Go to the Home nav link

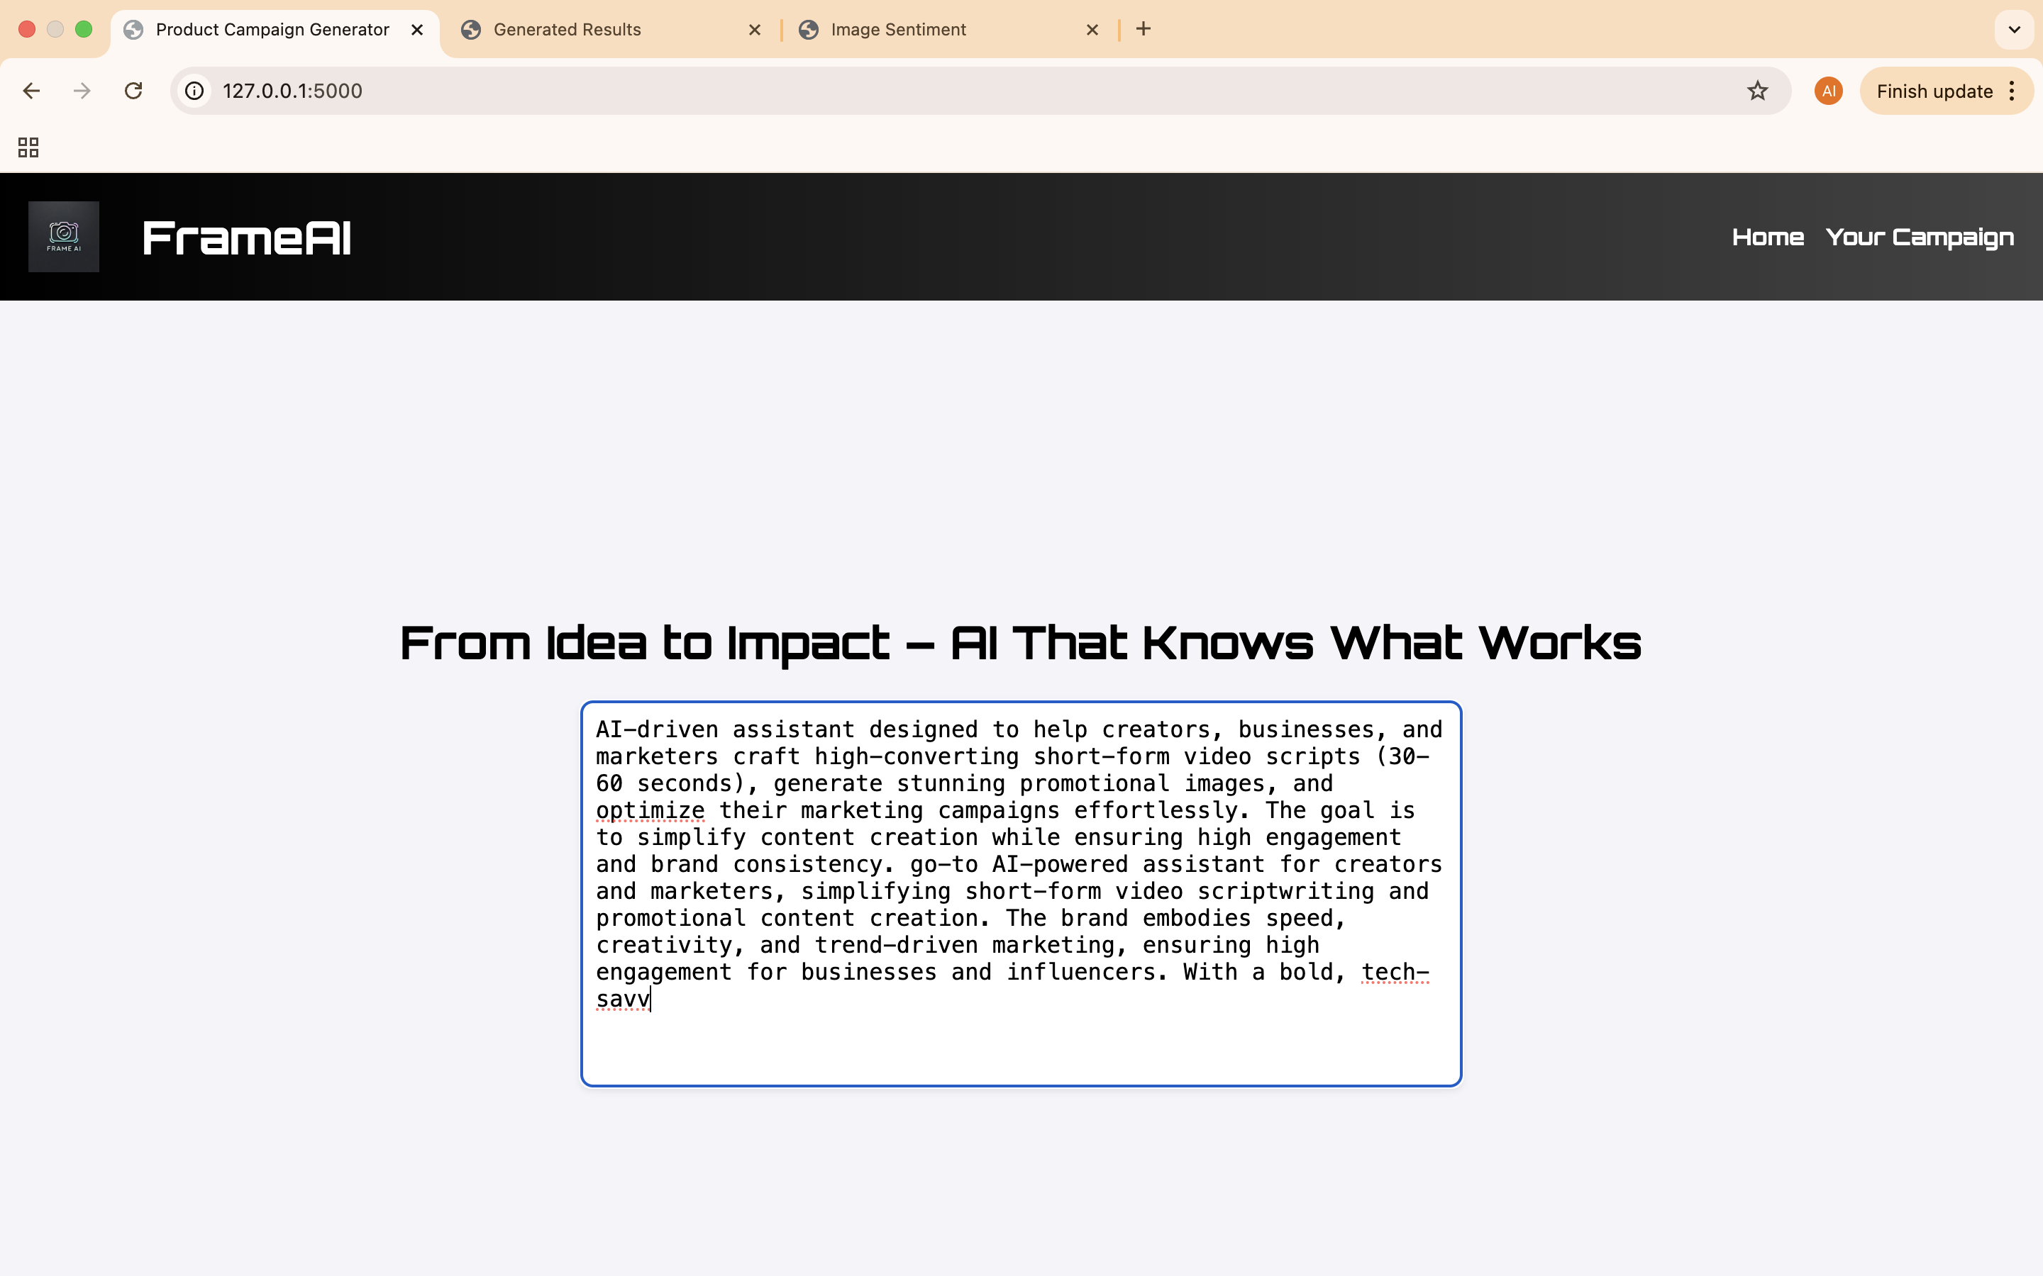pos(1767,237)
